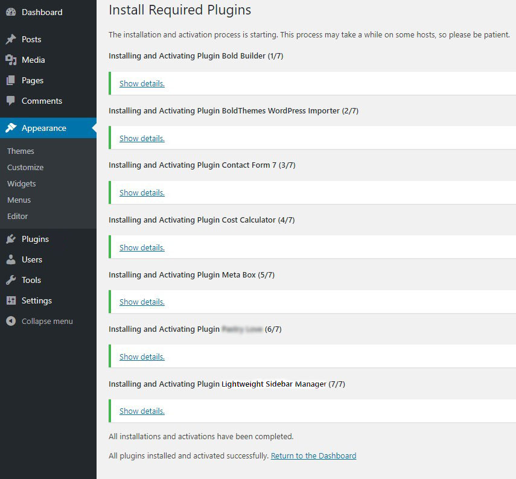Open the Editor submenu item
The width and height of the screenshot is (516, 479).
click(x=18, y=216)
